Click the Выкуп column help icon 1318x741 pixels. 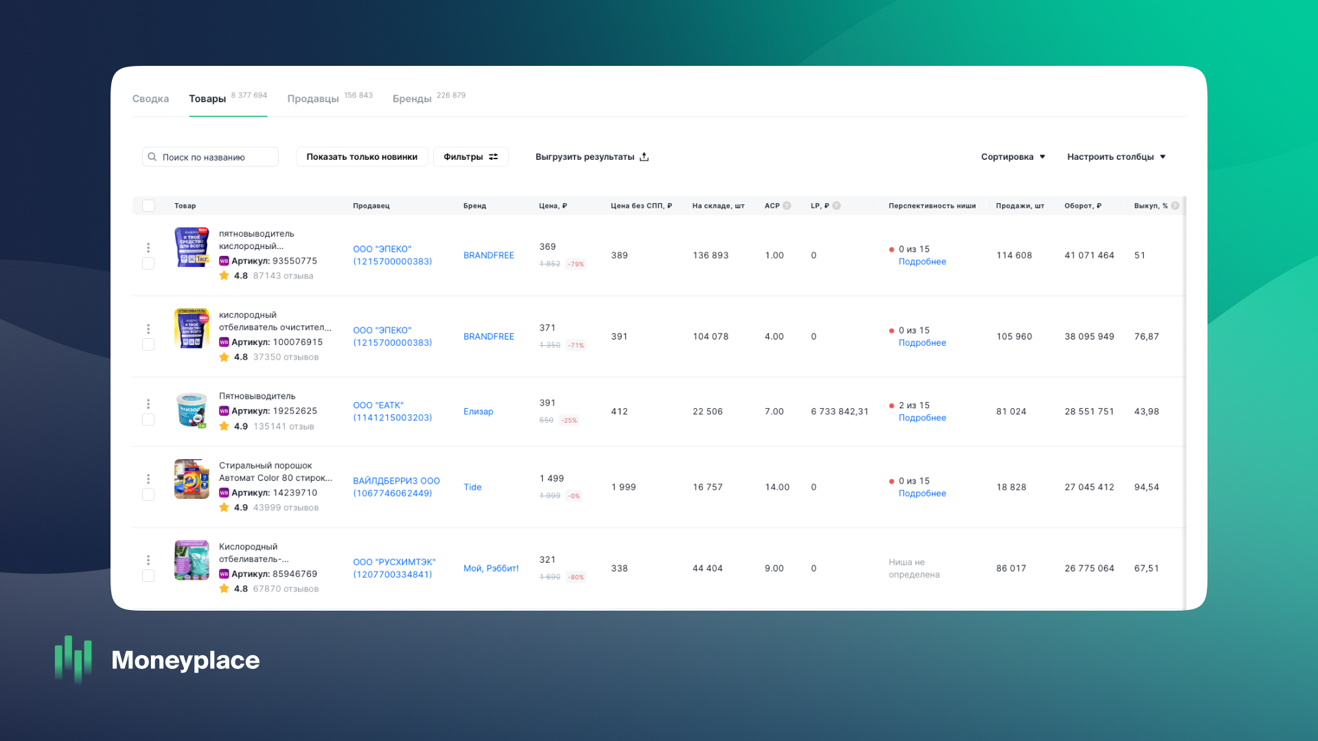click(1175, 206)
